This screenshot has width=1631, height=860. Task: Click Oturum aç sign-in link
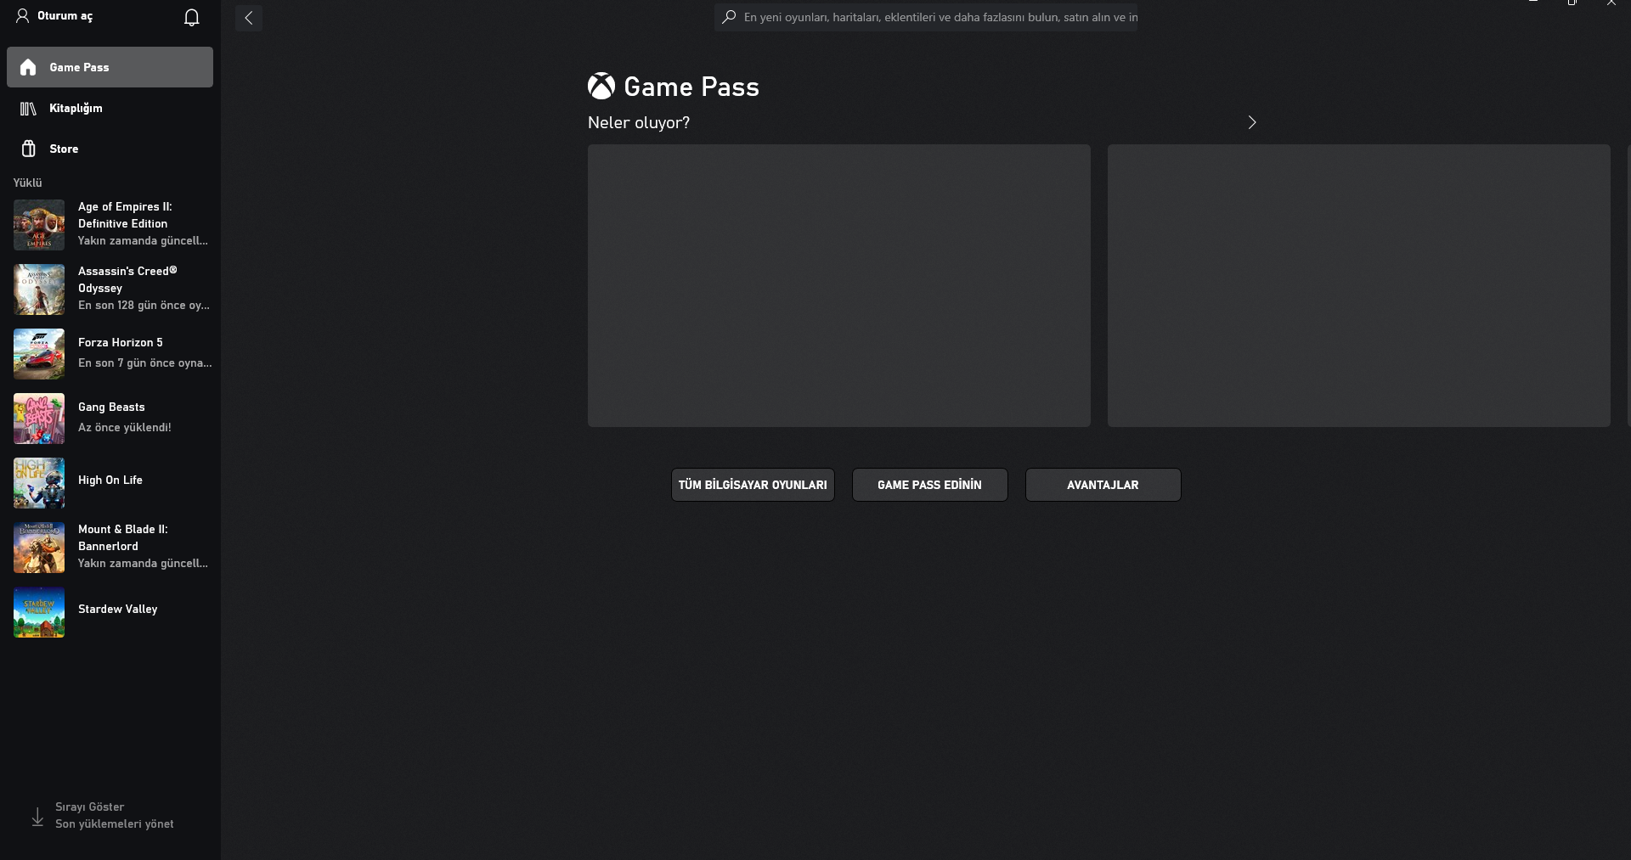(65, 16)
